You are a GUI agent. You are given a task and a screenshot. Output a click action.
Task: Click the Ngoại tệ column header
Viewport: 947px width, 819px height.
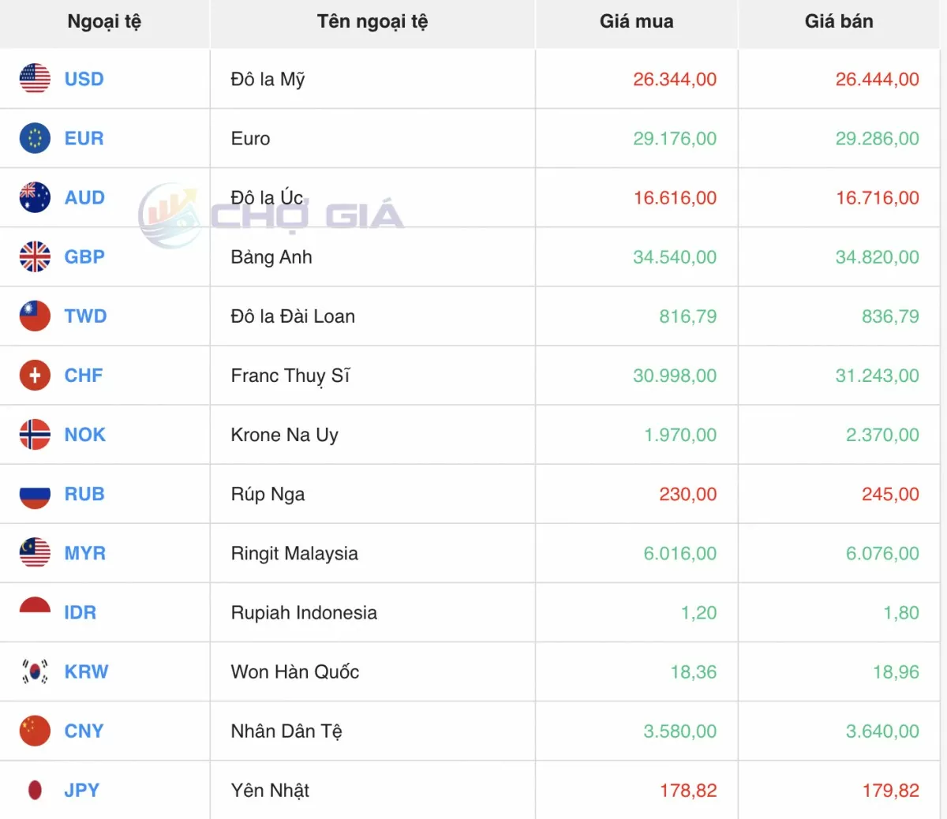coord(104,21)
